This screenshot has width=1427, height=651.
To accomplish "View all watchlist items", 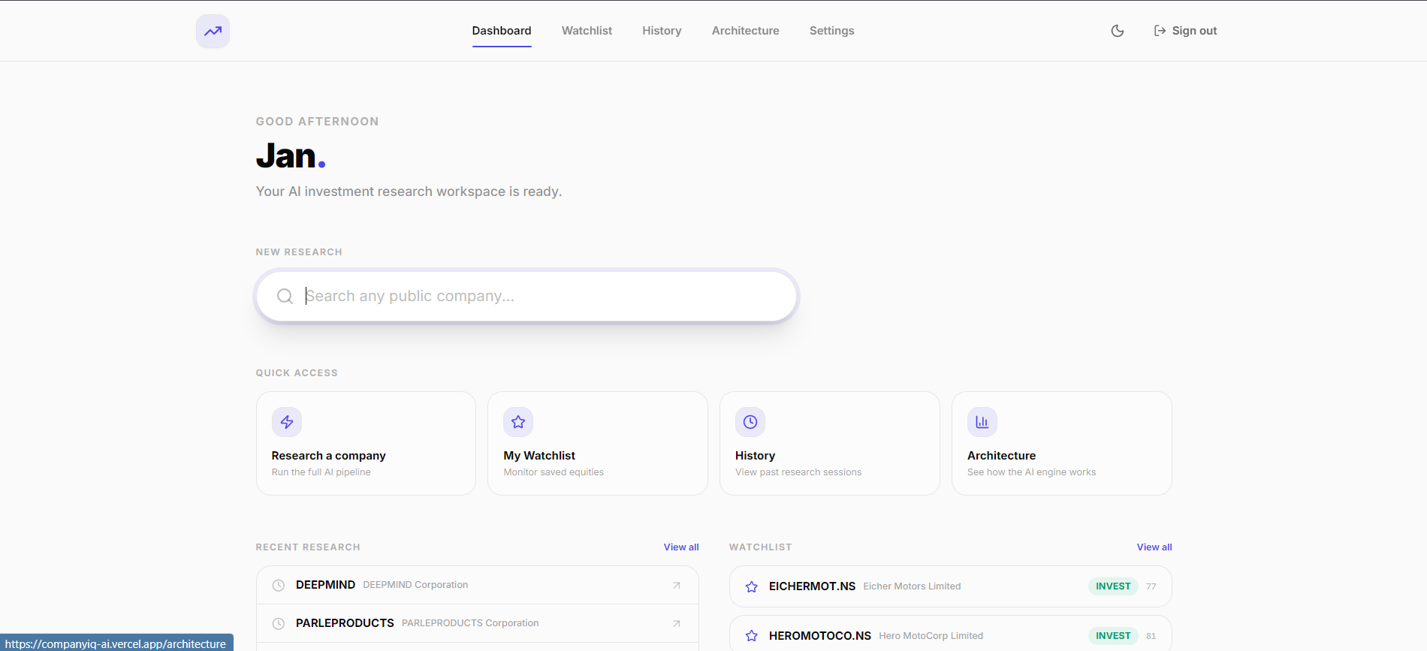I will (x=1154, y=547).
